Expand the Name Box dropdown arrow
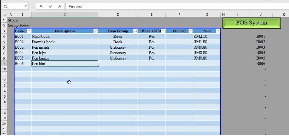Viewport: 289px width, 136px height. coord(26,6)
